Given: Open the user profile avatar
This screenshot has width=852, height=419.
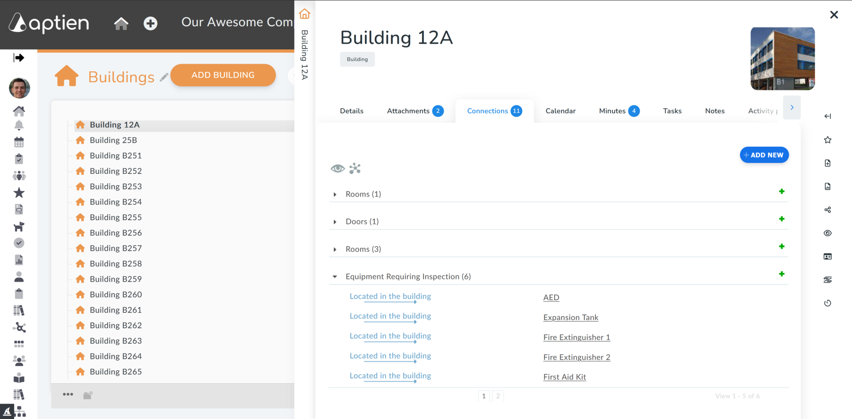Looking at the screenshot, I should tap(19, 88).
